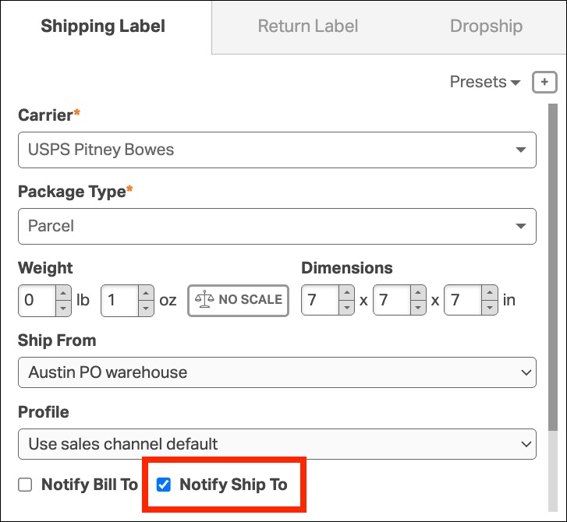Click the second dimension input field
Image resolution: width=567 pixels, height=522 pixels.
click(389, 300)
